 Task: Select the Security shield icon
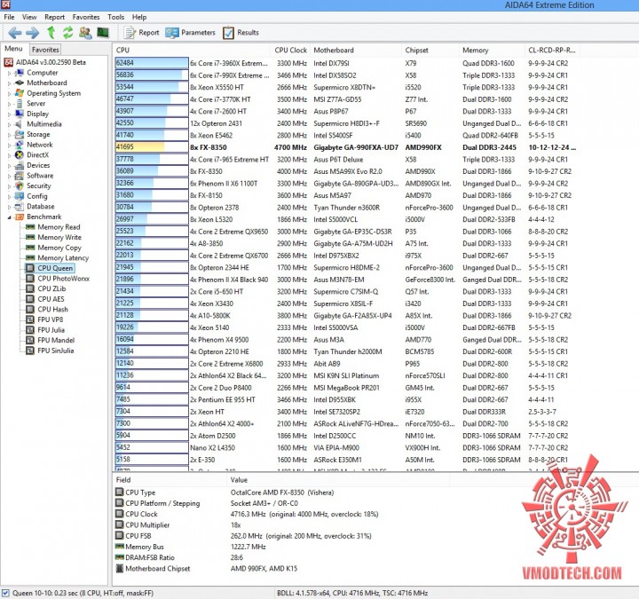20,185
